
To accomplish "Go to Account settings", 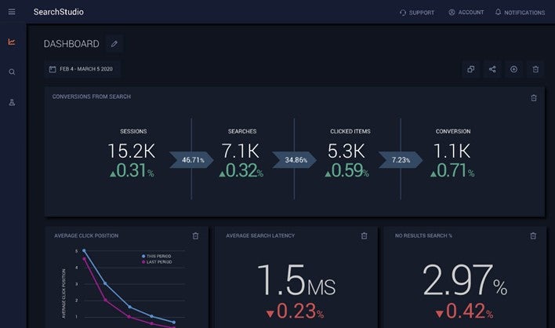I will pyautogui.click(x=466, y=13).
